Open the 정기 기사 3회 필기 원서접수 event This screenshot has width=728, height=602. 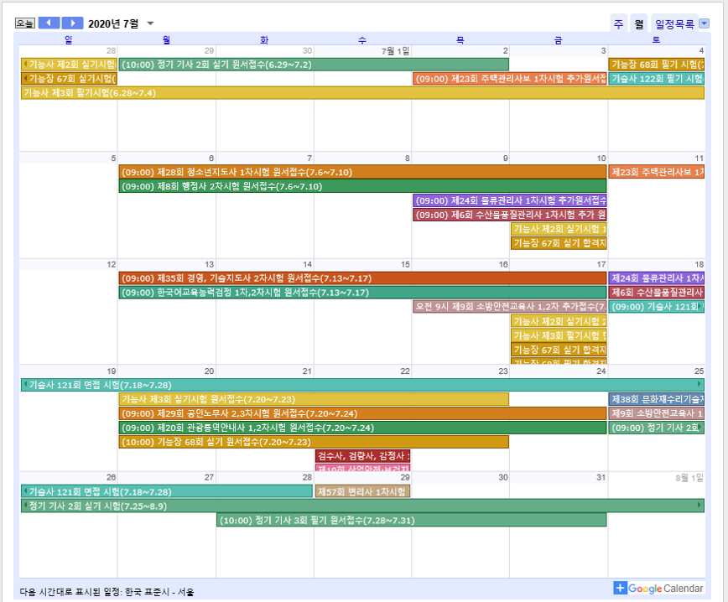411,520
